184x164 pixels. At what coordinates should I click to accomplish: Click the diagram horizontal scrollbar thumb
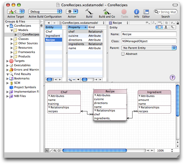click(x=94, y=151)
